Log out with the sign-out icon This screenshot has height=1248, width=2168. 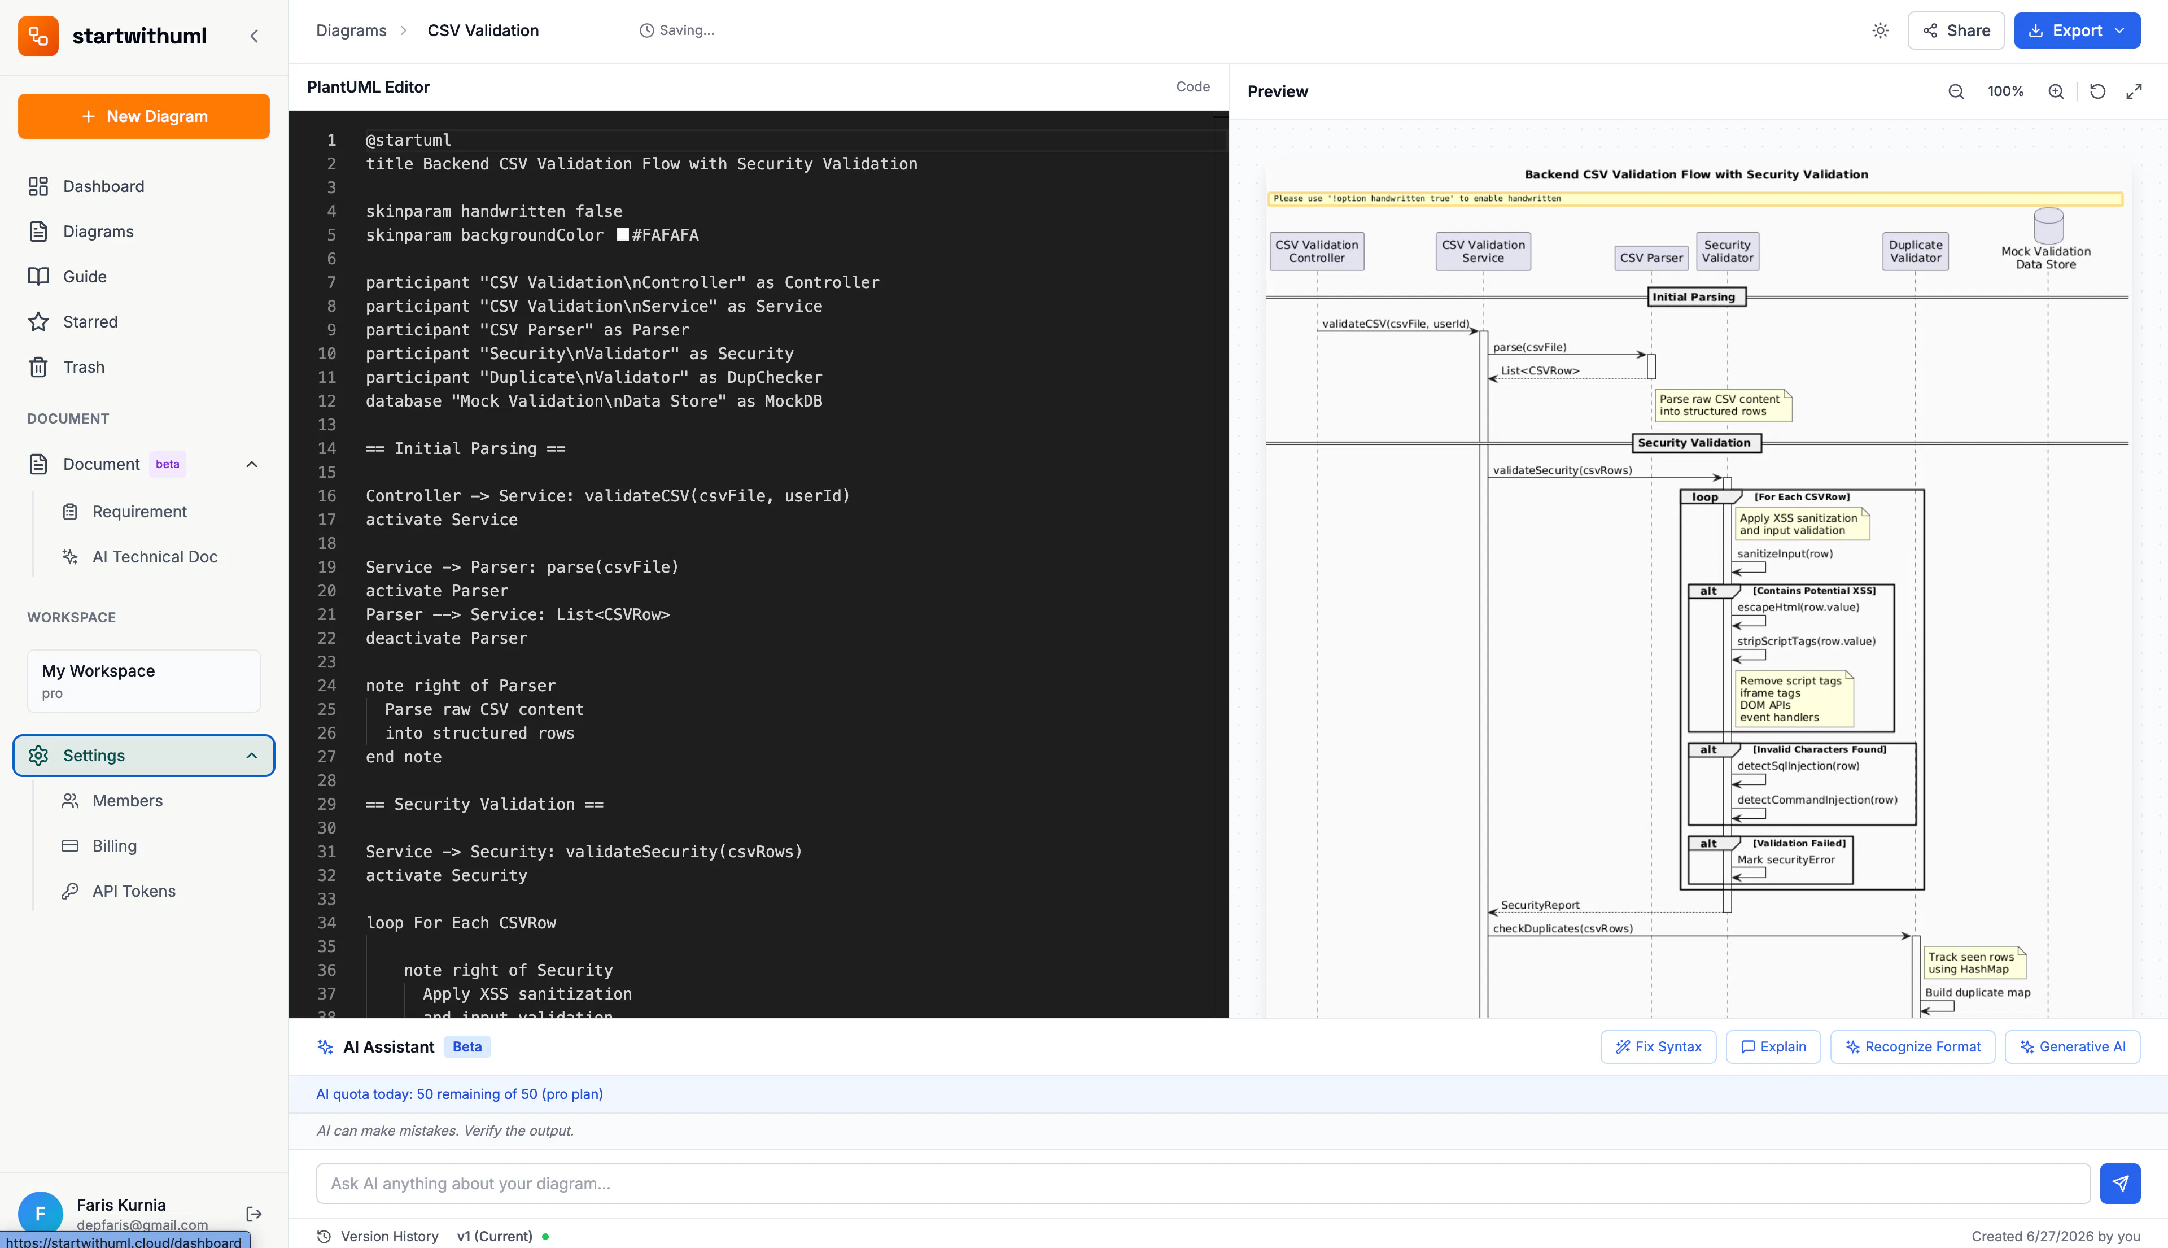(x=253, y=1214)
